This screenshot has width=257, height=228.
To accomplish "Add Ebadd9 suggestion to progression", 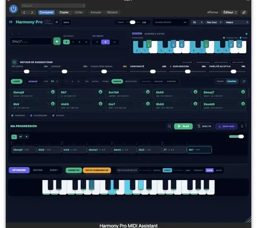I will (x=243, y=104).
